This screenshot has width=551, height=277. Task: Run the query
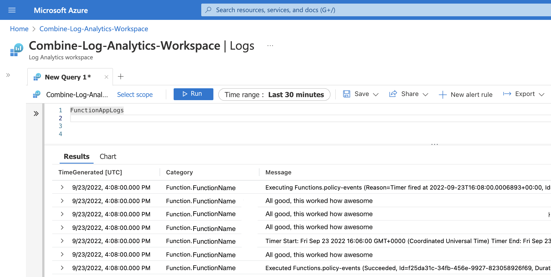pyautogui.click(x=193, y=94)
